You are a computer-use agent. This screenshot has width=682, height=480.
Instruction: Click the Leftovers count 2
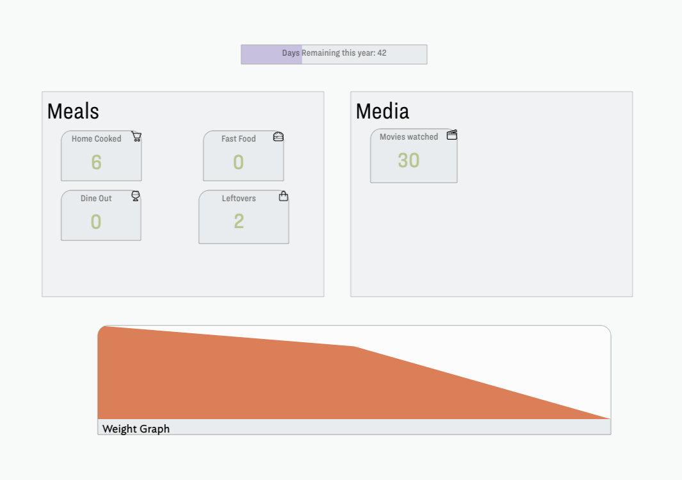point(239,222)
